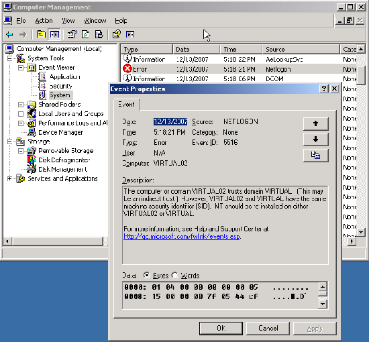Click the Computer Management icon in title bar
Image resolution: width=369 pixels, height=342 pixels.
coord(7,7)
